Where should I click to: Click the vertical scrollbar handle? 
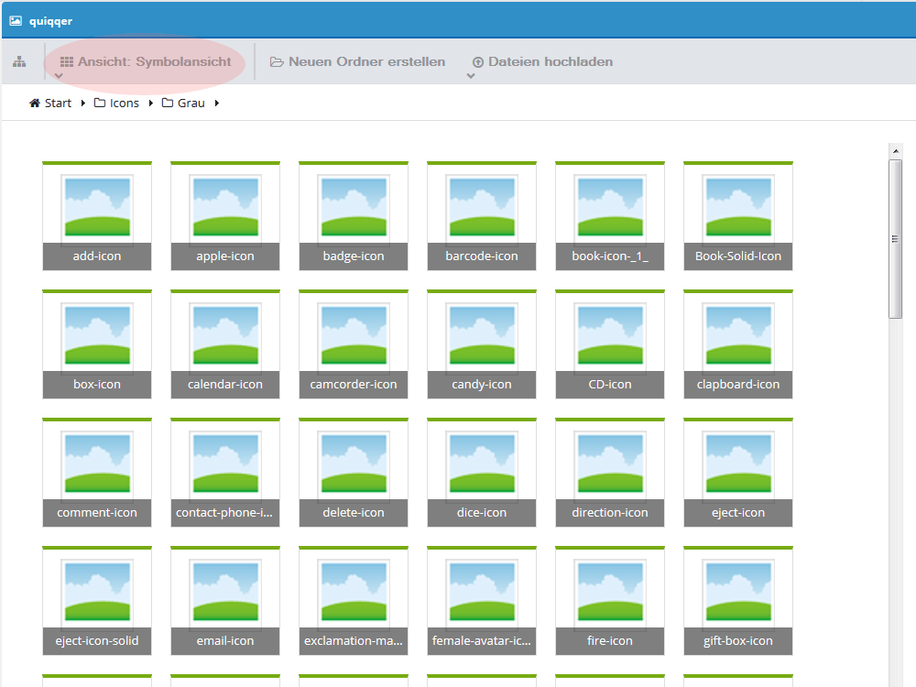[896, 239]
